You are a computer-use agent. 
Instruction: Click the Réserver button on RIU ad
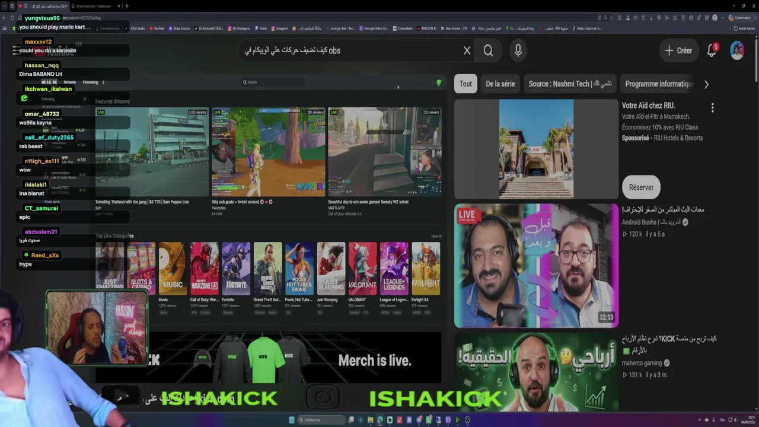tap(641, 187)
